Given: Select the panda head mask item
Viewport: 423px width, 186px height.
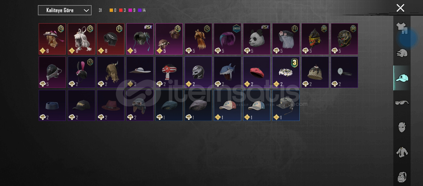Looking at the screenshot, I should tap(257, 39).
